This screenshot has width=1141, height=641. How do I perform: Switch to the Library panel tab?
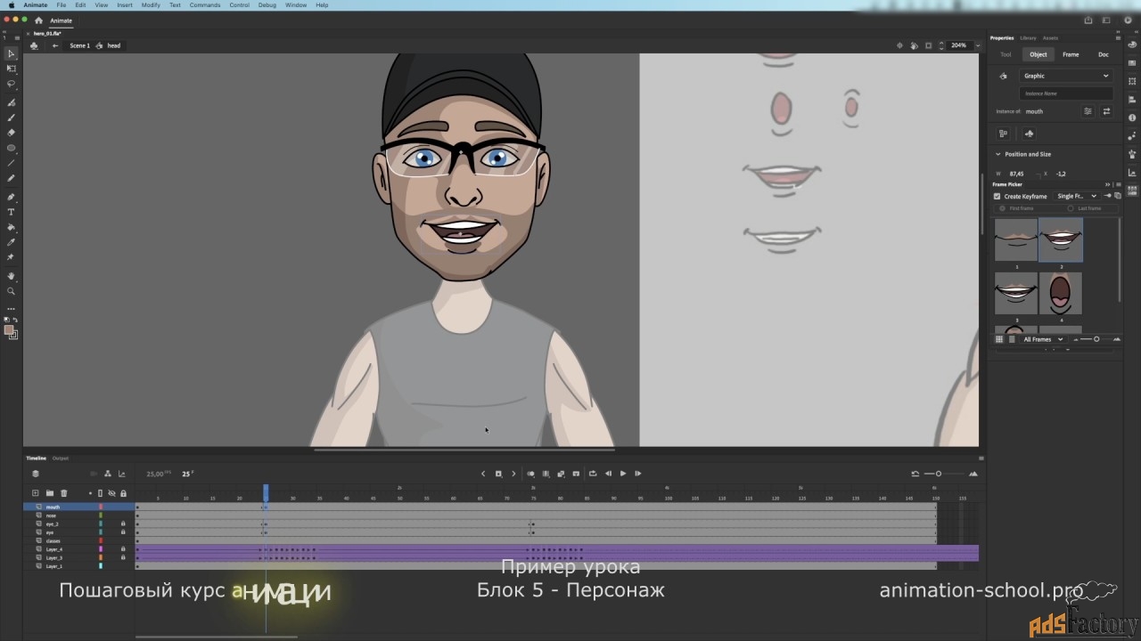[1028, 38]
